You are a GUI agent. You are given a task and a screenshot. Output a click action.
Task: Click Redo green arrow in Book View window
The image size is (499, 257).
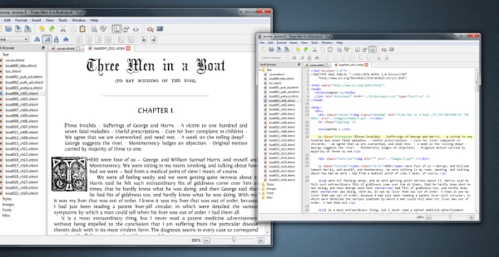(x=52, y=29)
